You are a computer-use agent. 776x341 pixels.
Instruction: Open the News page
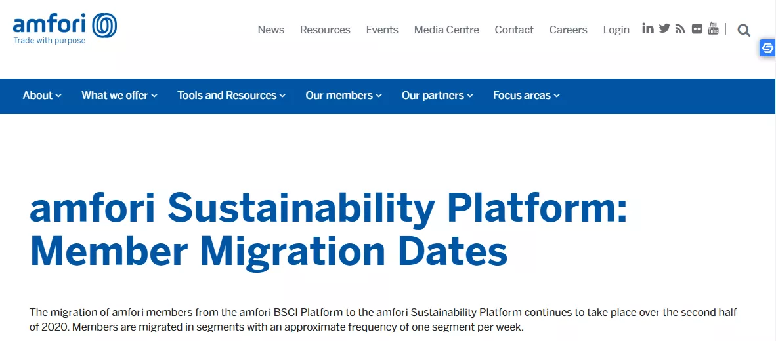pyautogui.click(x=270, y=30)
